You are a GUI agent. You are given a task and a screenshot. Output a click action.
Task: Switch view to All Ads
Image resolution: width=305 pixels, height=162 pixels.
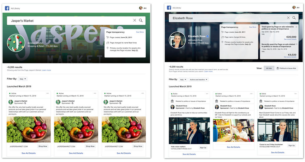tap(269, 68)
